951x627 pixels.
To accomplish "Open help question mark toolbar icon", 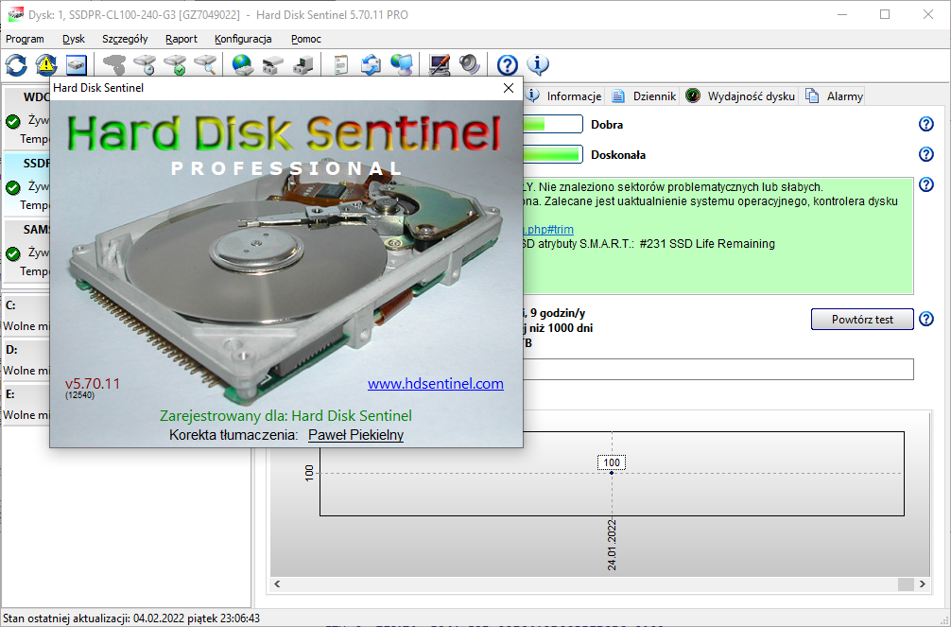I will click(x=508, y=64).
